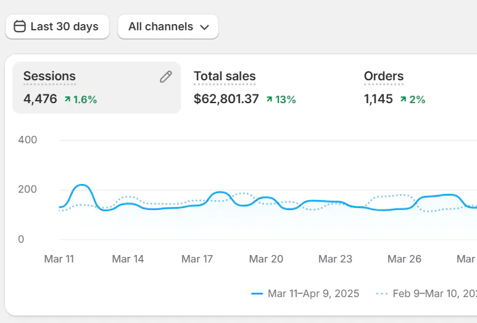Screen dimensions: 477x323
Task: Expand the All channels dropdown
Action: [168, 27]
